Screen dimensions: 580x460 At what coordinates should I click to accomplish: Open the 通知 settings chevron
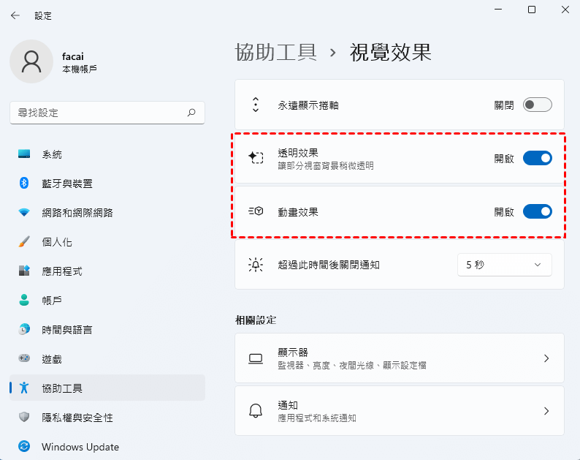546,411
